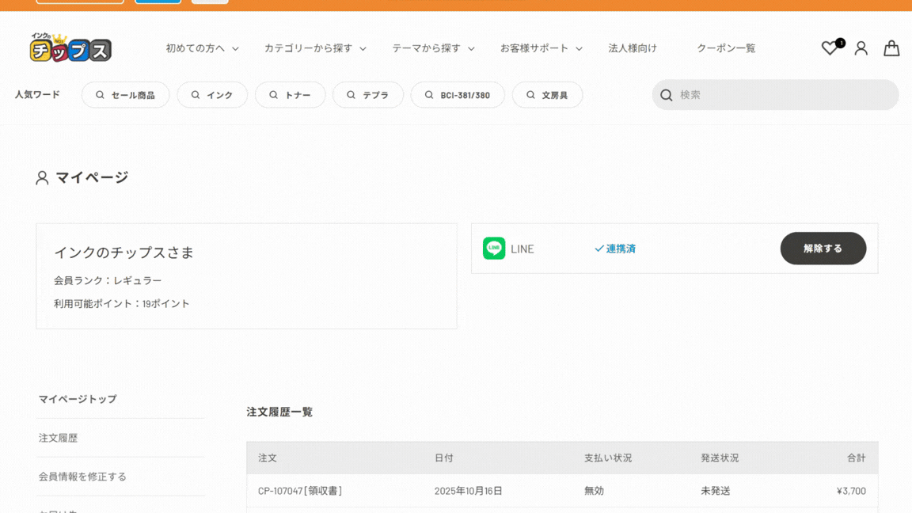This screenshot has width=912, height=513.
Task: Click the インクのチップス logo
Action: coord(70,48)
